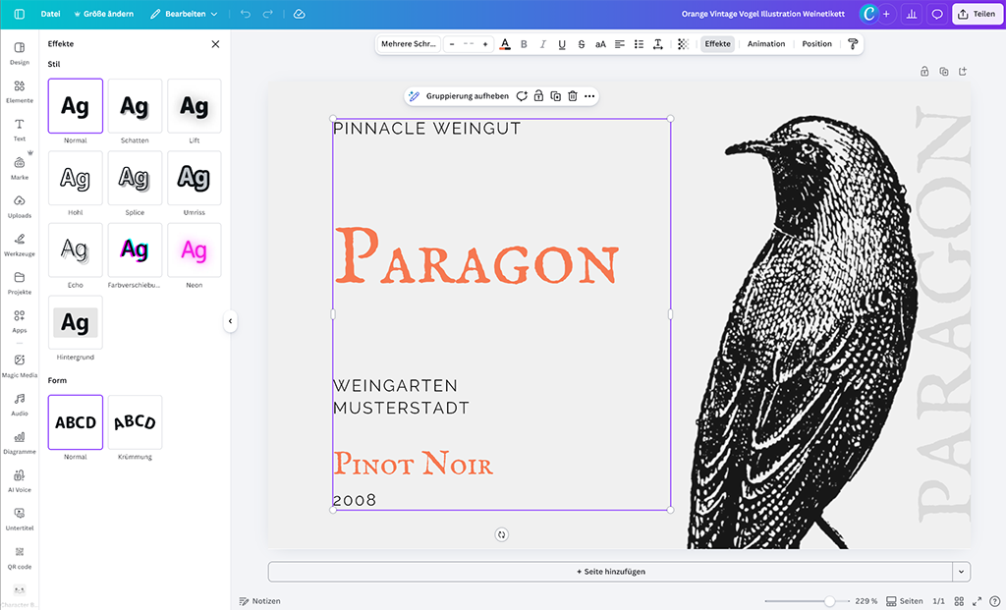Open the Marke brand panel
Image resolution: width=1006 pixels, height=610 pixels.
[20, 168]
